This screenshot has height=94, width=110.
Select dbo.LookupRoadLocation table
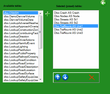[21, 70]
